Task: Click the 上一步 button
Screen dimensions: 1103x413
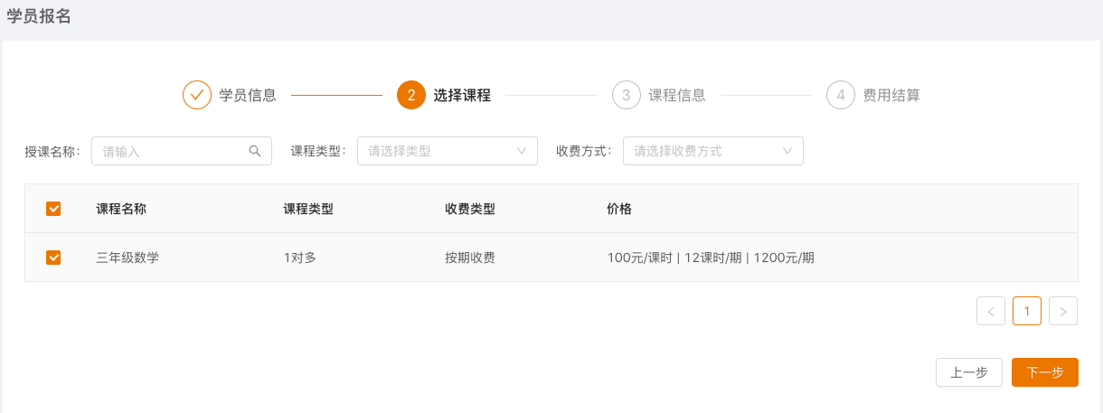Action: 968,372
